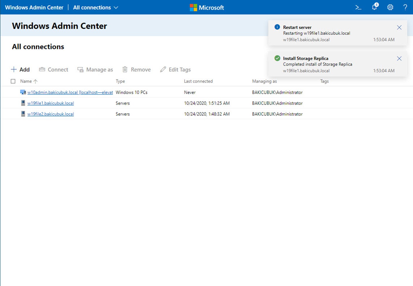
Task: Click the info icon on the Restart server notification
Action: pyautogui.click(x=277, y=27)
